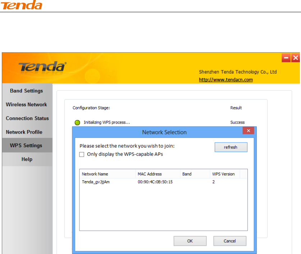Screen dimensions: 301x254
Task: Click the Success result text
Action: coord(237,123)
